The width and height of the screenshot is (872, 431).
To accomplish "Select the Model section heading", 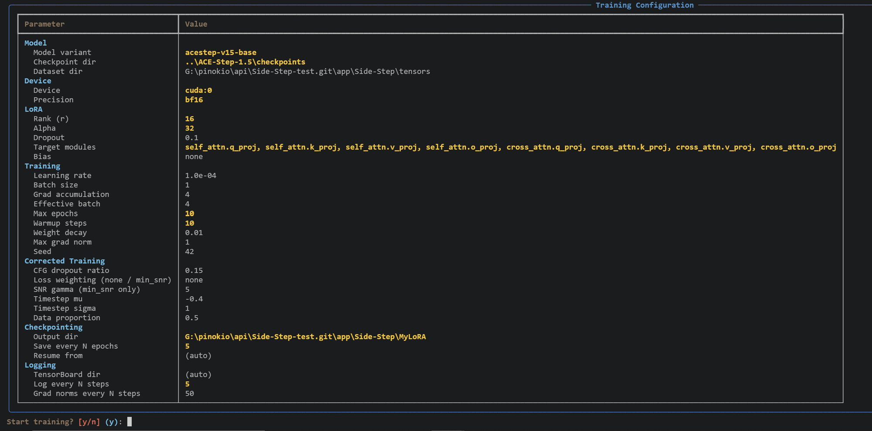I will tap(35, 43).
